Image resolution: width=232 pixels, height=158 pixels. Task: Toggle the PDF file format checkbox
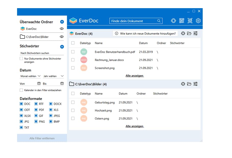pos(36,110)
